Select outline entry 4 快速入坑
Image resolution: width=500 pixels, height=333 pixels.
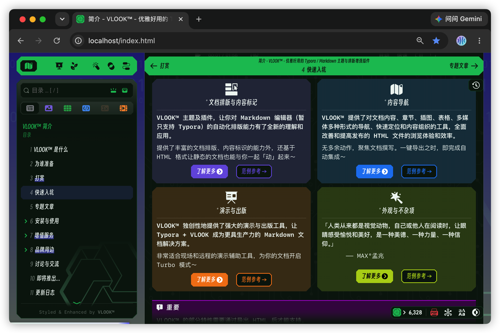[x=77, y=192]
